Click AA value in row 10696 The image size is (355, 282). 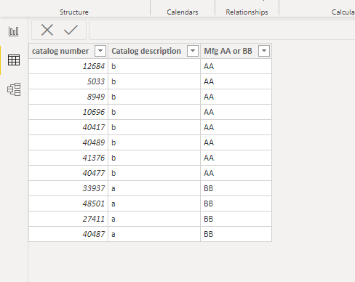point(236,112)
